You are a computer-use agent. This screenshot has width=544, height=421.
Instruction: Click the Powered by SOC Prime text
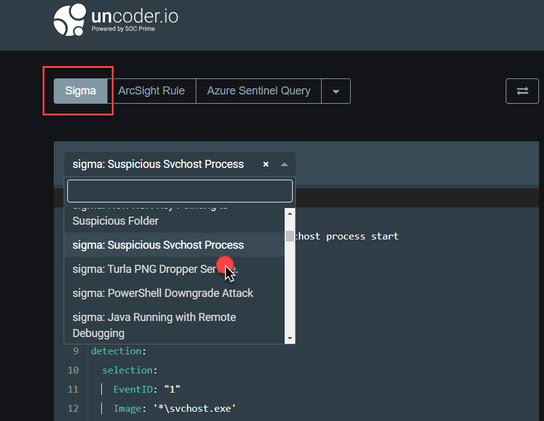click(123, 29)
